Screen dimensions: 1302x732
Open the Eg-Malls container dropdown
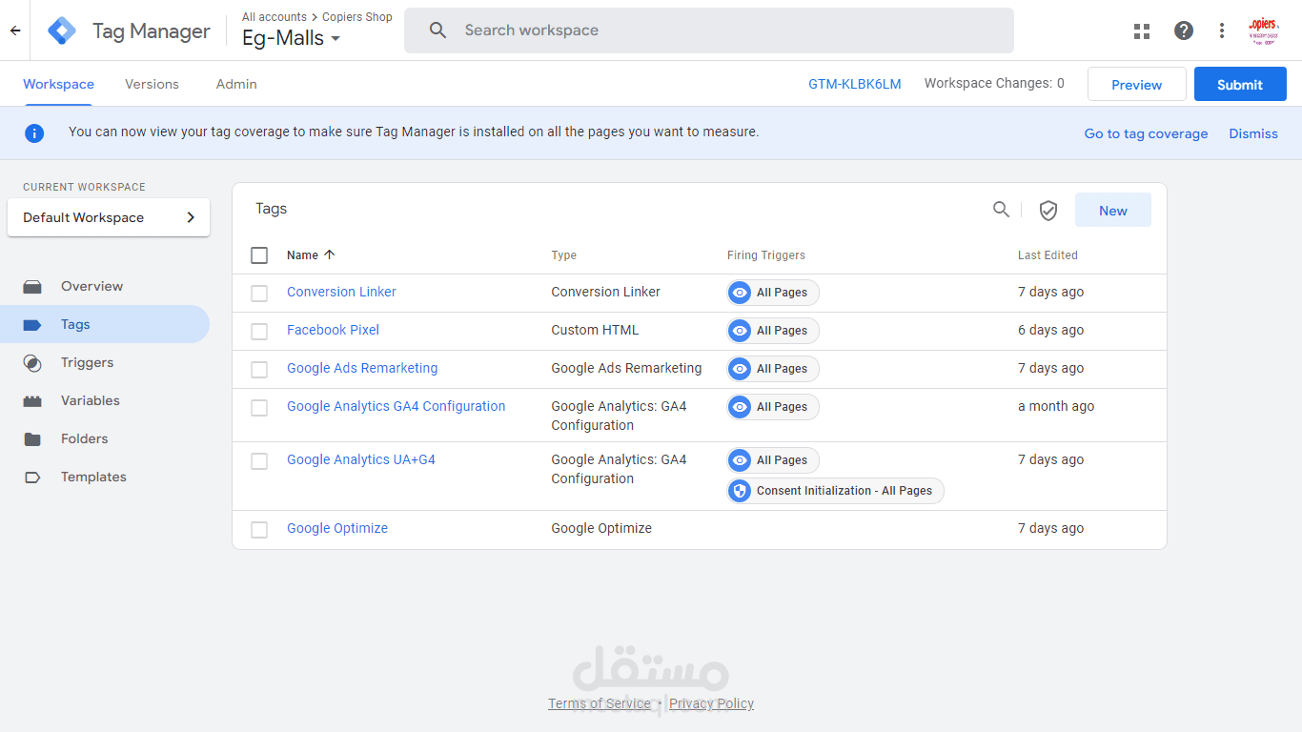click(x=292, y=39)
